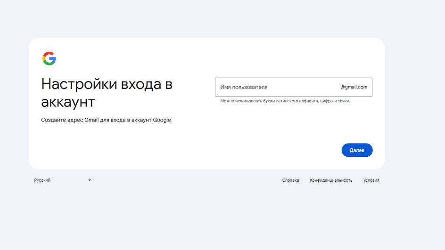Click the Google logo icon
The height and width of the screenshot is (250, 445).
point(49,58)
